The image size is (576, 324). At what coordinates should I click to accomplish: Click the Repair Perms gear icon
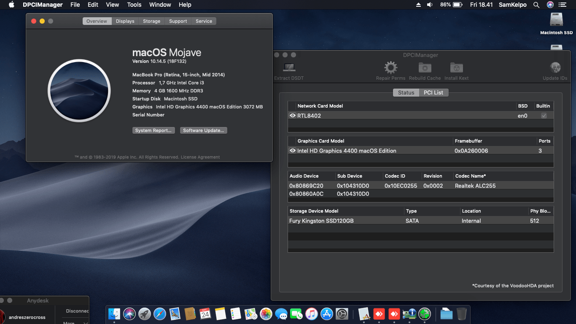pyautogui.click(x=390, y=67)
